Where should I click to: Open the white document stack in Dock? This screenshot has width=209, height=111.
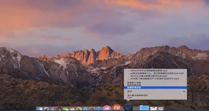[153, 109]
